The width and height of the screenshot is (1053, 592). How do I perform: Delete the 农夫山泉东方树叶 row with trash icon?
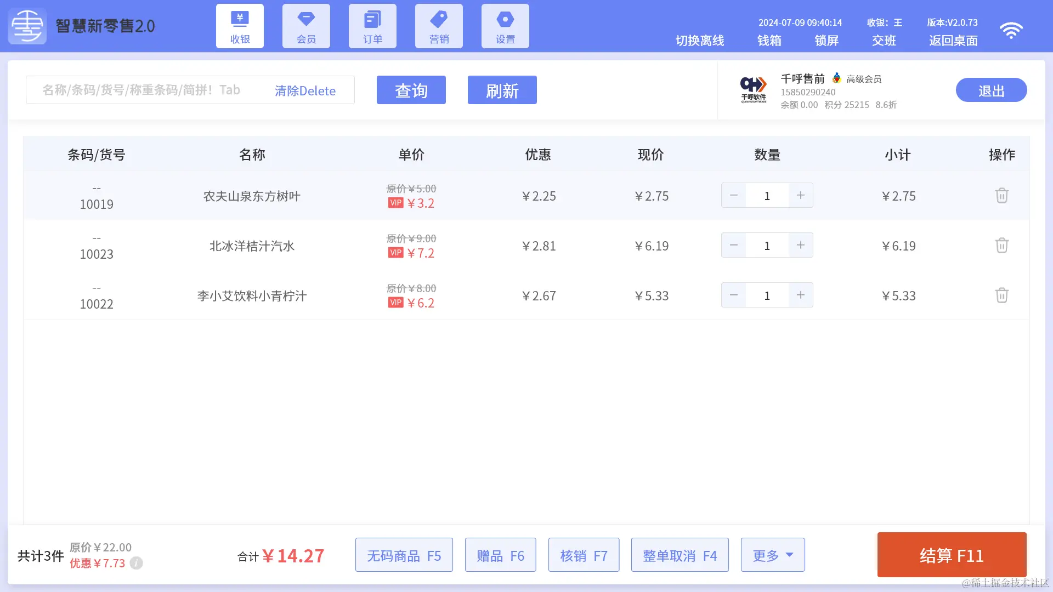[1001, 196]
